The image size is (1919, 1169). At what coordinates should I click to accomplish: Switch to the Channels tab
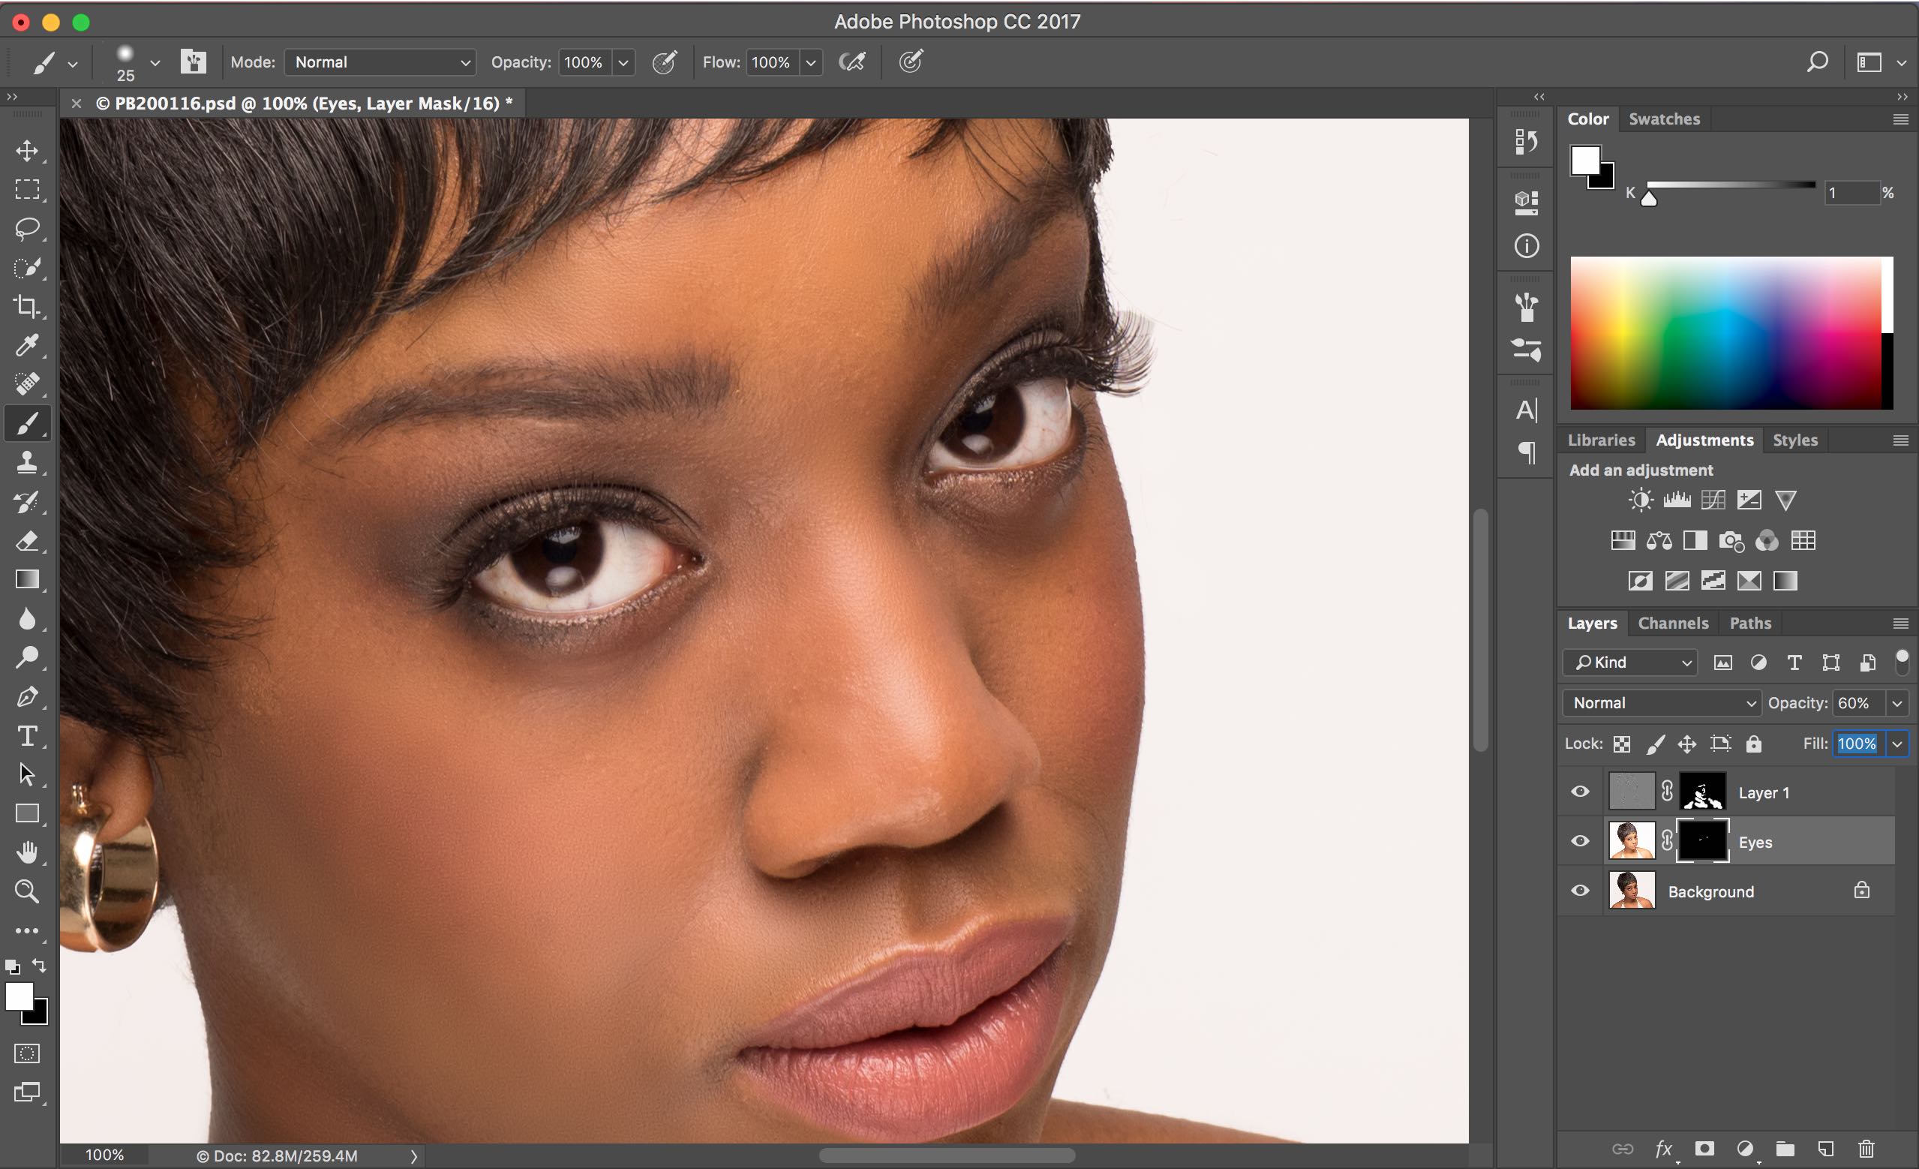point(1673,623)
